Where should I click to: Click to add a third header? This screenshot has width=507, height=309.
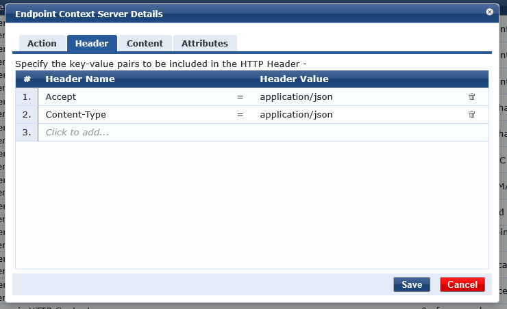77,132
